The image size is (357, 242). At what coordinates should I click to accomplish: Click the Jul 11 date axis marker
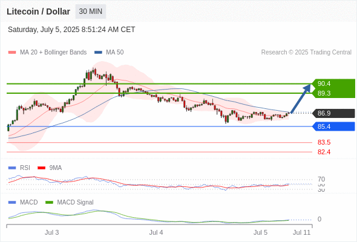[x=301, y=232]
